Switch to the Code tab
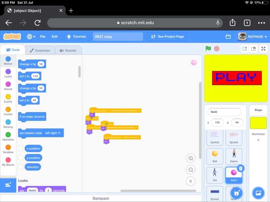 click(13, 50)
